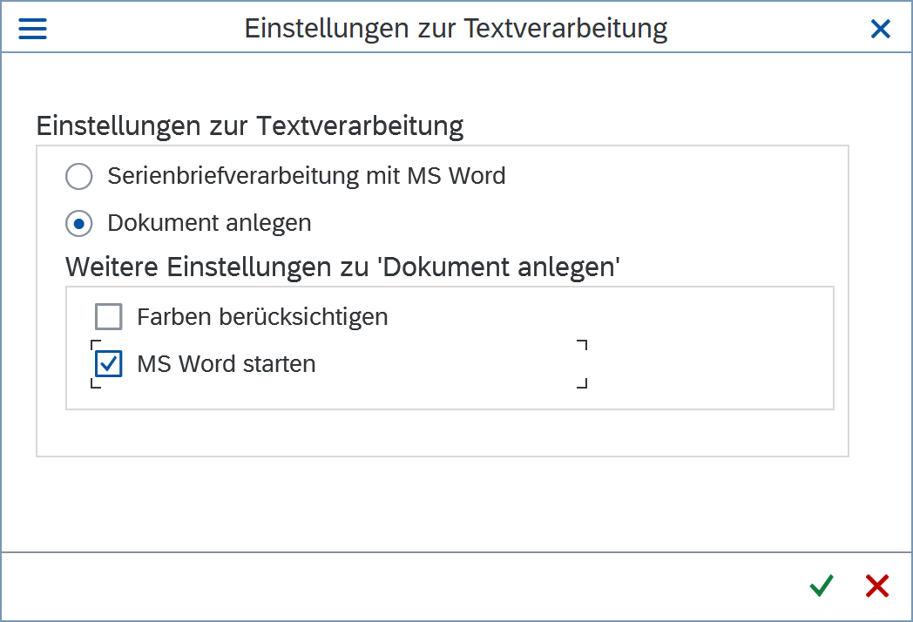The width and height of the screenshot is (913, 622).
Task: Cancel with the red X icon
Action: tap(876, 586)
